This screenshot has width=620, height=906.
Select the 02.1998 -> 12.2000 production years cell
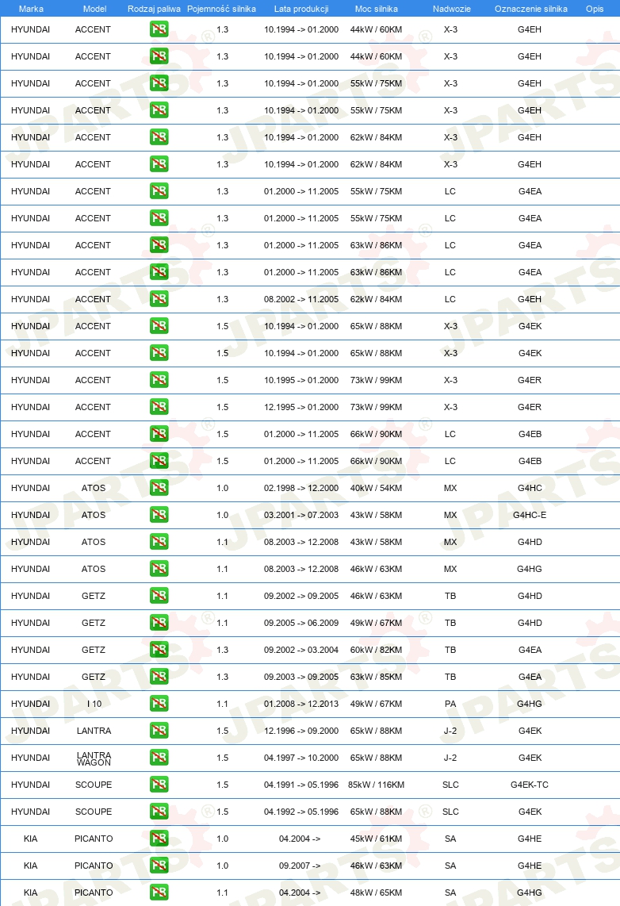click(301, 488)
